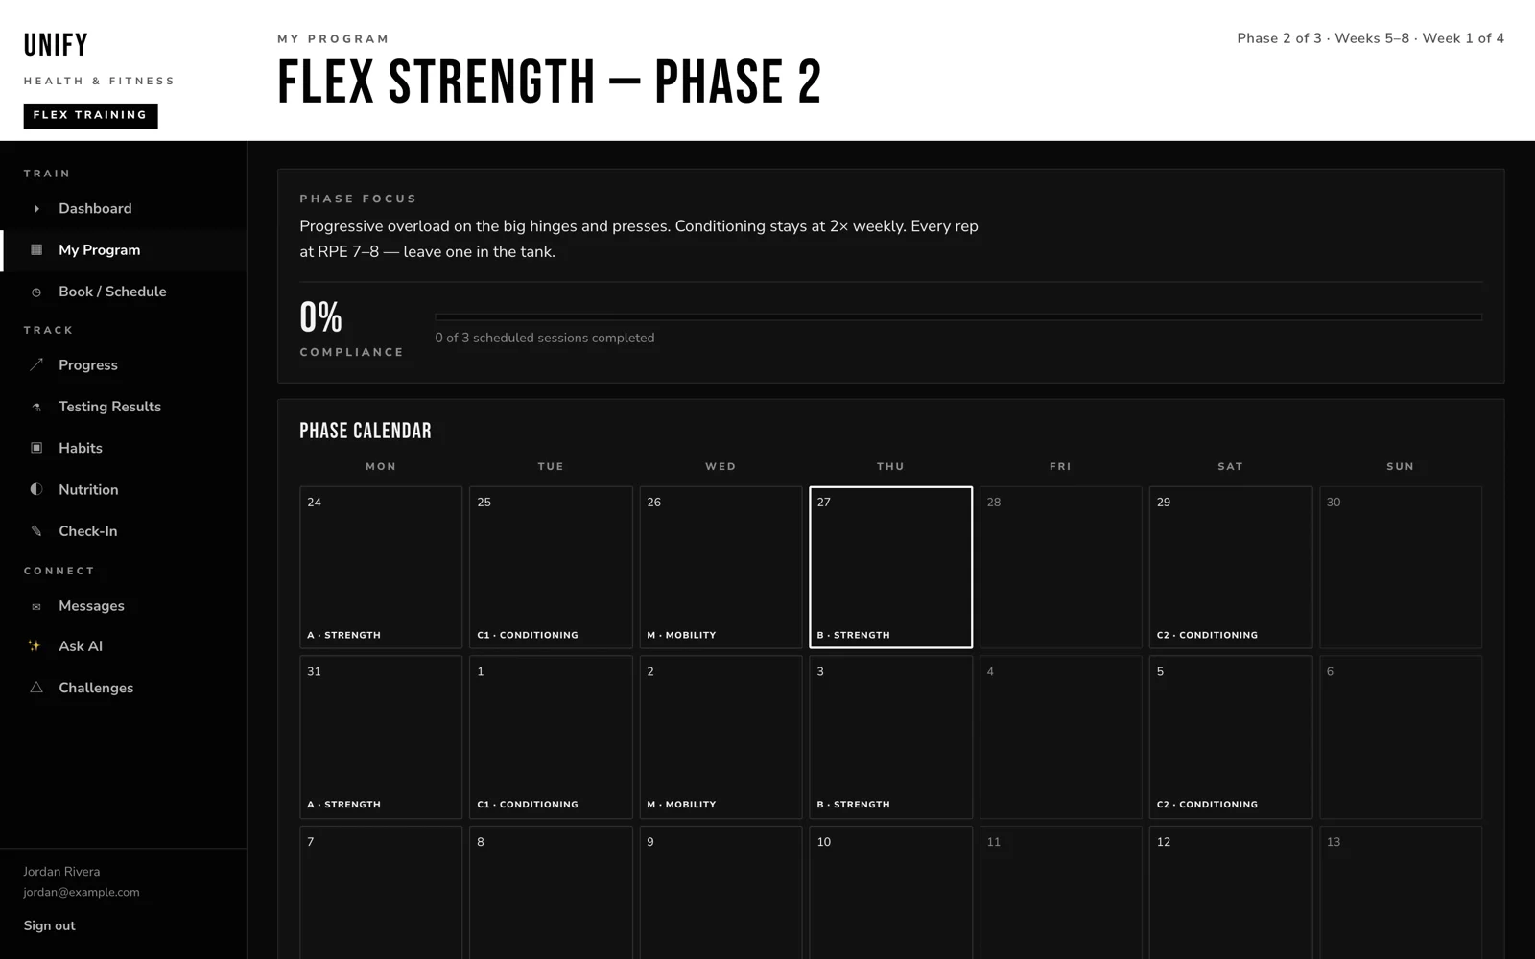
Task: Click the Habits square icon
Action: (36, 448)
